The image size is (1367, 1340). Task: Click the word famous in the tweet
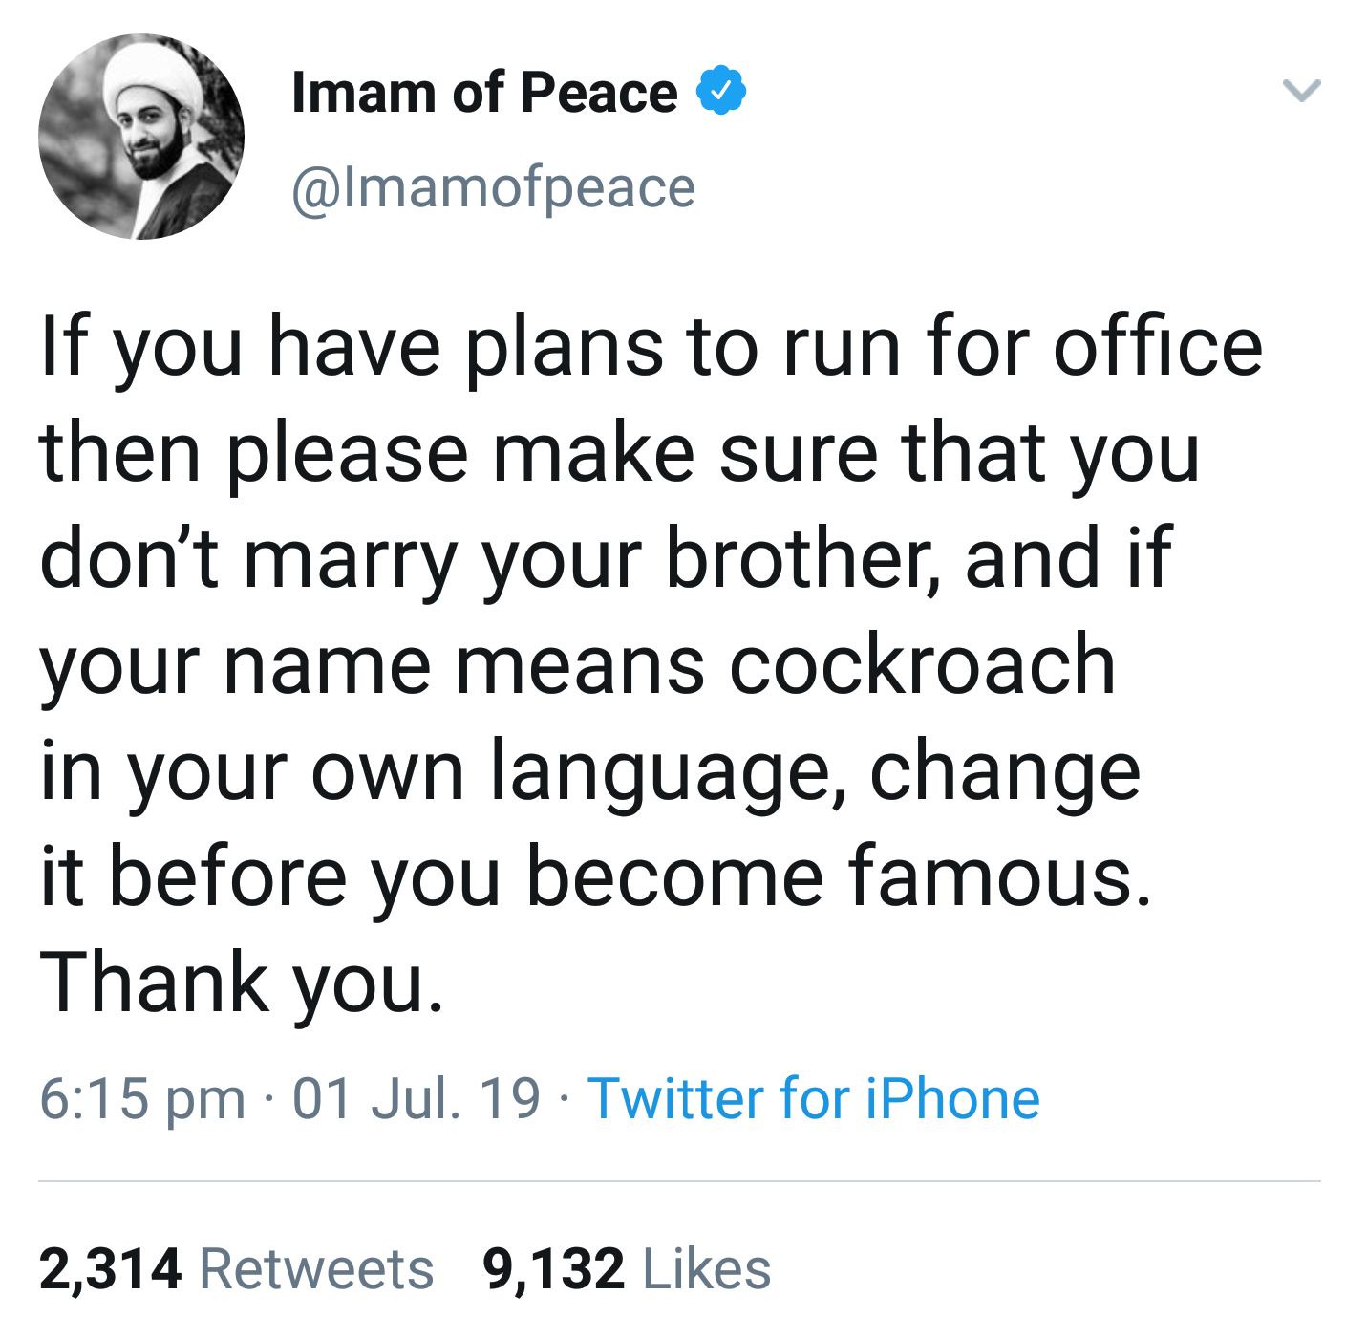point(998,876)
